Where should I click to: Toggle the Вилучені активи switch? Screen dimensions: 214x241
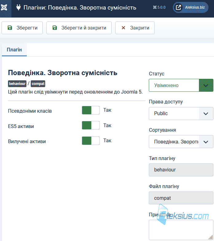coord(91,141)
